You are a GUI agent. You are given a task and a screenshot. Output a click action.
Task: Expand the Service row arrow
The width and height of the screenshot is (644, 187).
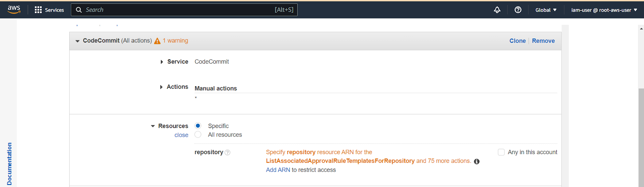pos(162,62)
